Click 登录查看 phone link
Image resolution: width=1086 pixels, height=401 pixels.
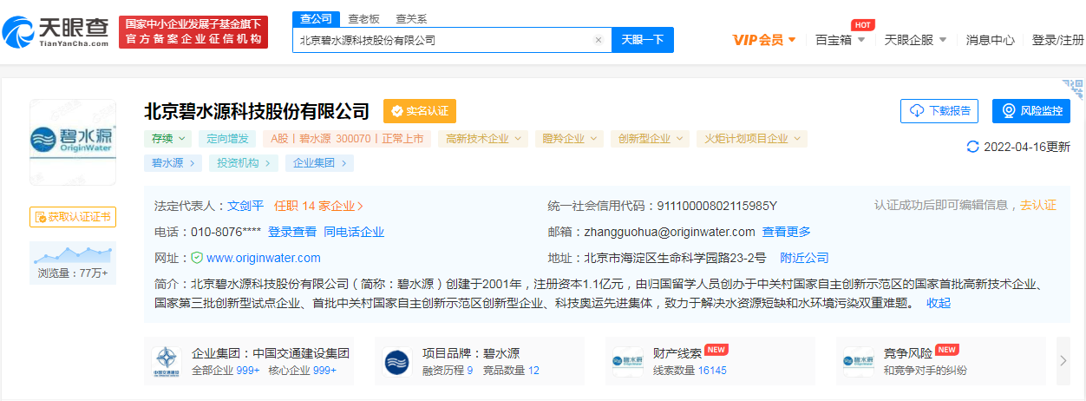(292, 232)
